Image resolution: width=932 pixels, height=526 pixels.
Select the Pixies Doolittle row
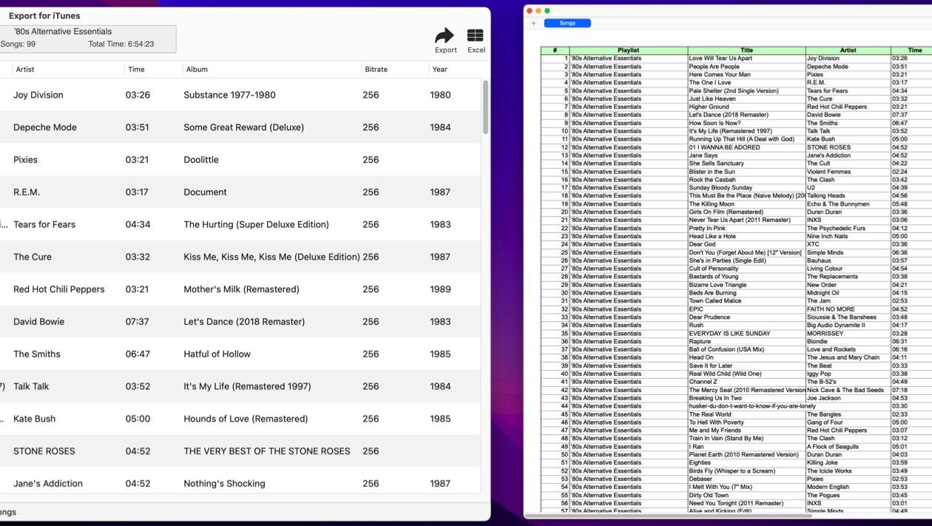[240, 160]
